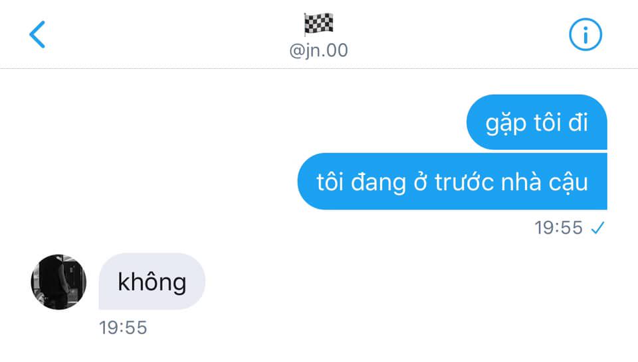Open the @jn.00 profile handle

[x=318, y=51]
